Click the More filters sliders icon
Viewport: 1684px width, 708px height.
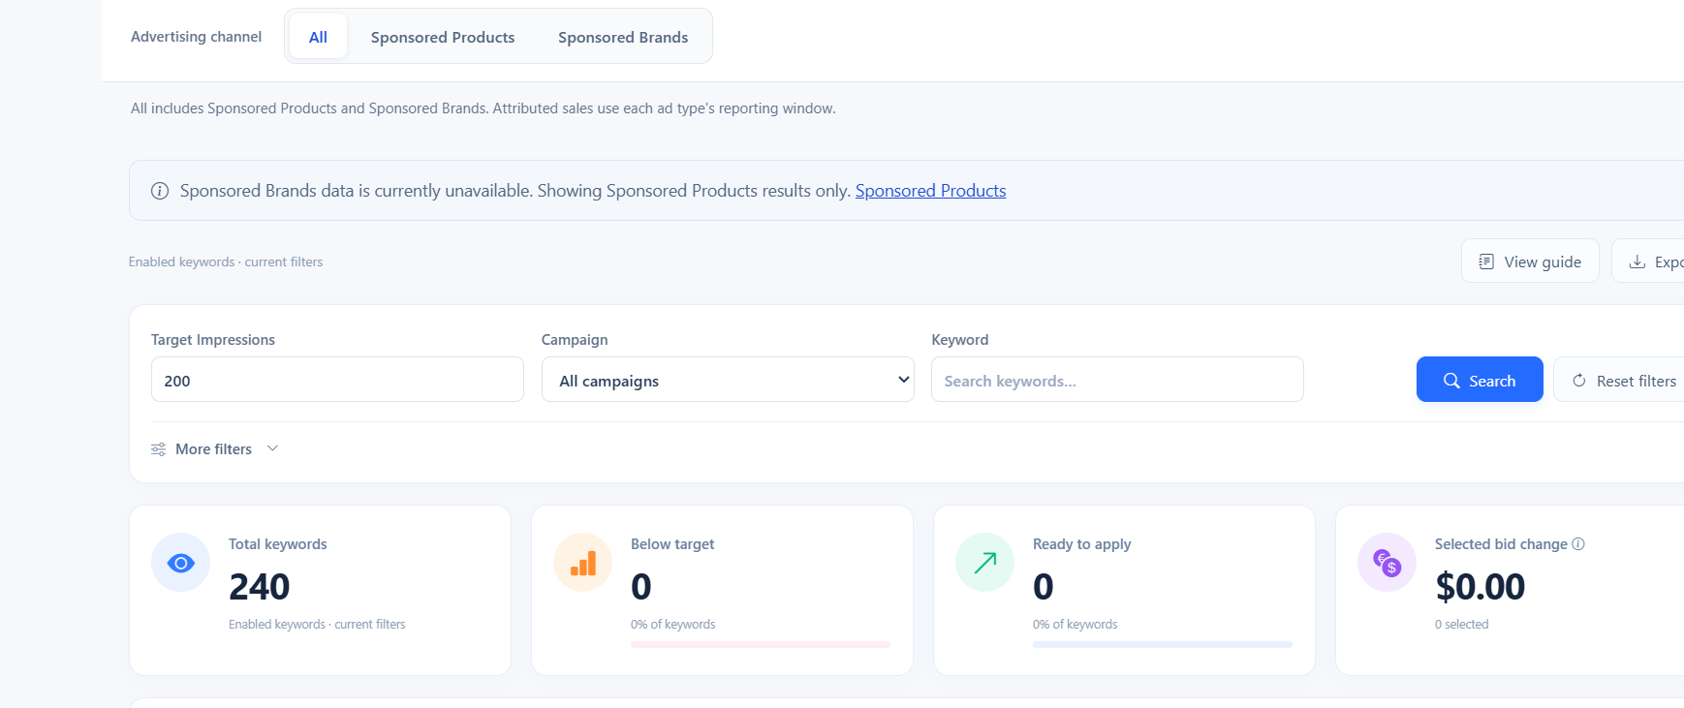coord(159,449)
